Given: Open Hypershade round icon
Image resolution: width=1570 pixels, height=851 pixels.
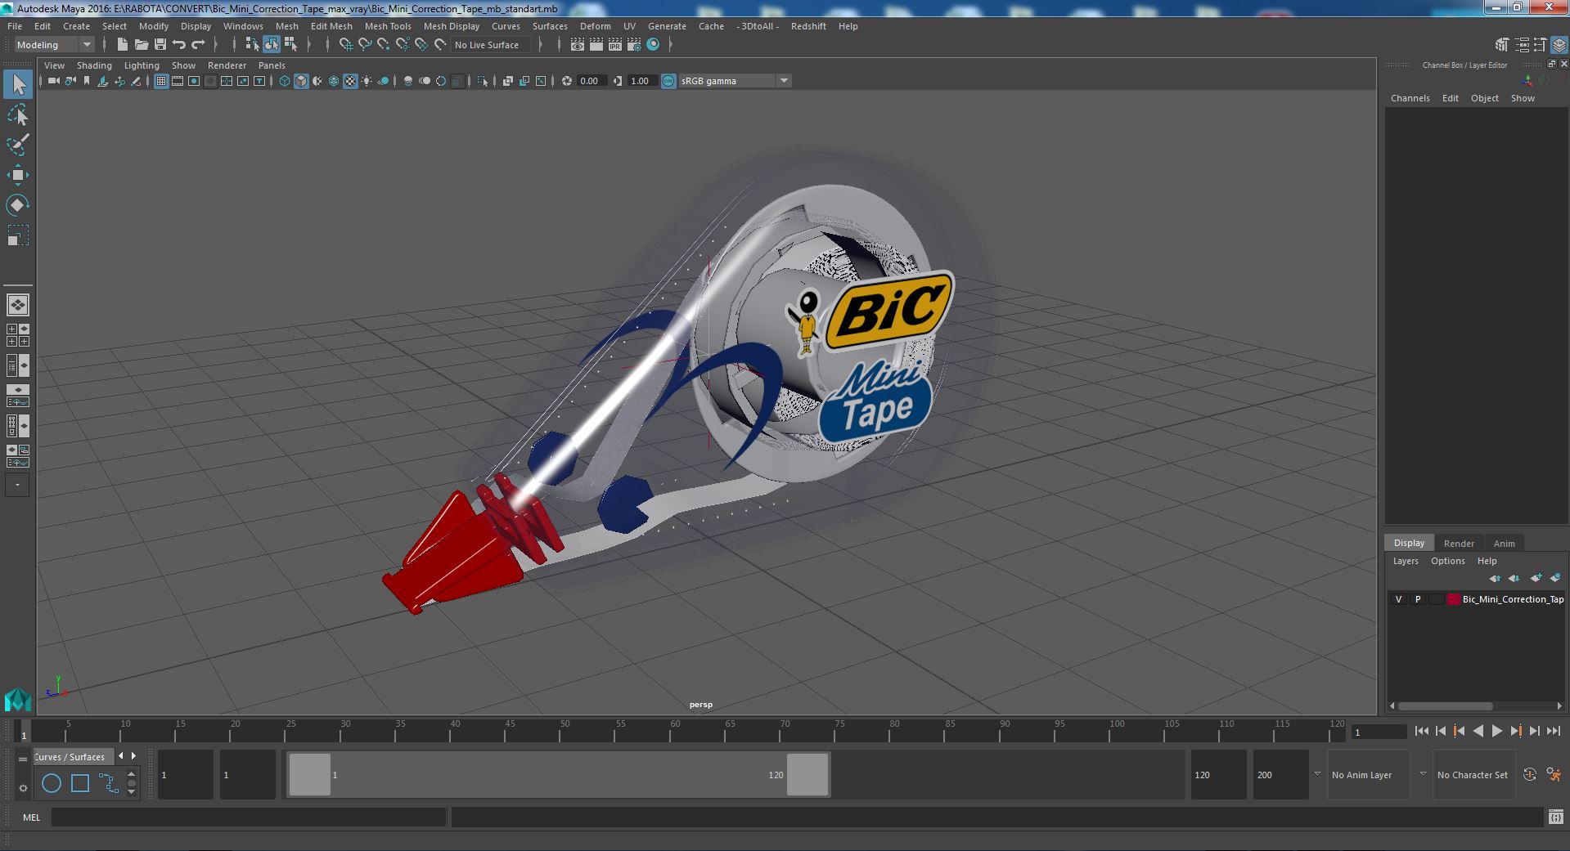Looking at the screenshot, I should coord(653,45).
